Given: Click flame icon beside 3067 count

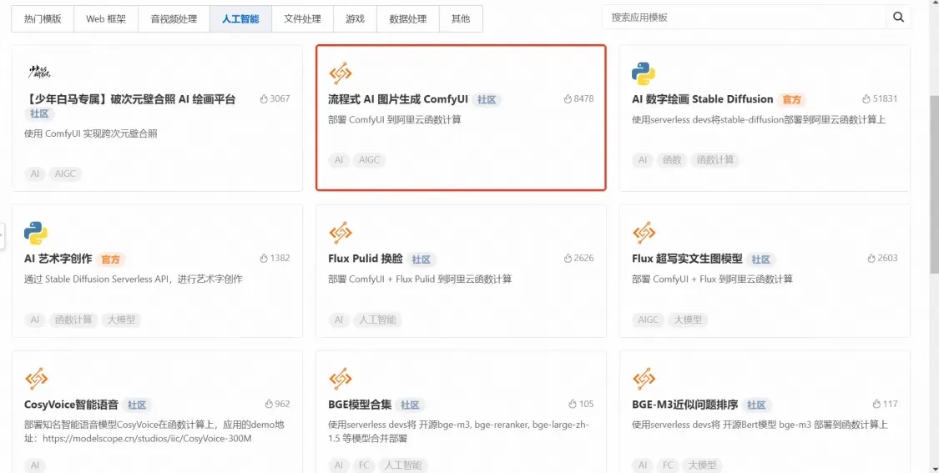Looking at the screenshot, I should click(264, 98).
